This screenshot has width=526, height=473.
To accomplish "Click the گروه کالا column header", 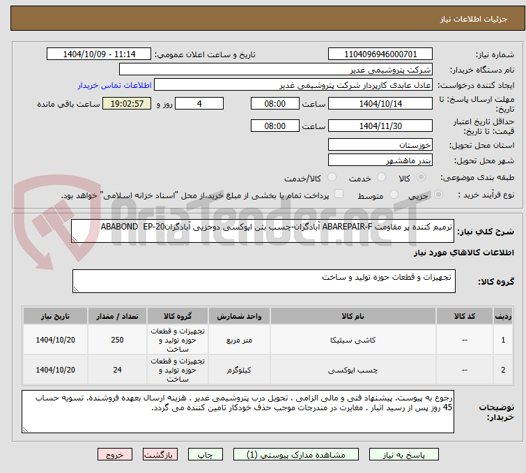I will 178,316.
